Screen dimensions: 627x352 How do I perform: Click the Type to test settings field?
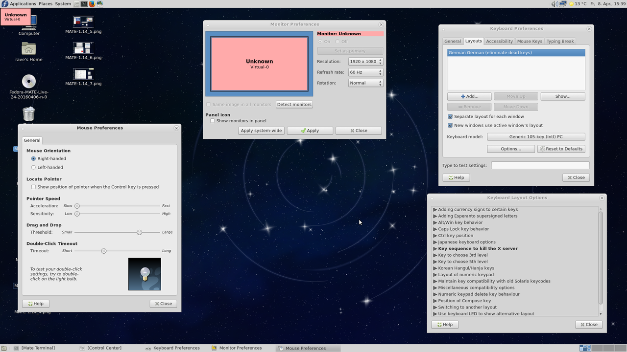540,165
